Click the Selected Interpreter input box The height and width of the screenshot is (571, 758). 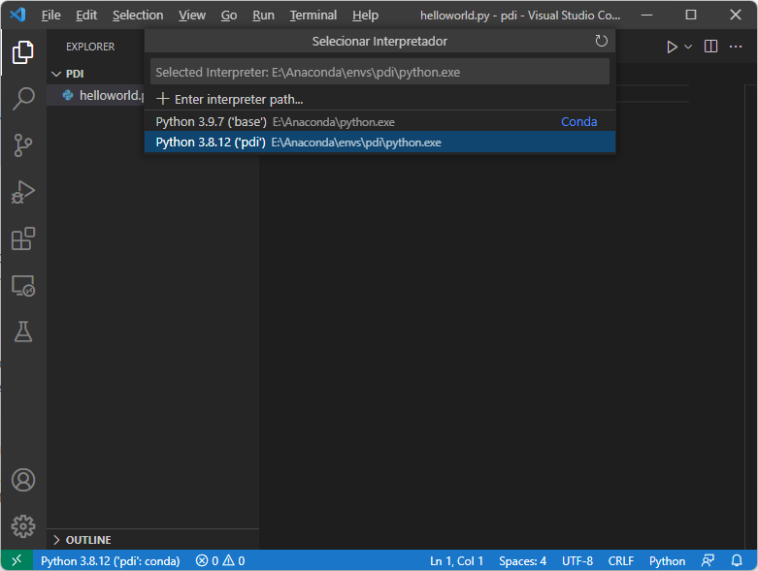(x=379, y=72)
